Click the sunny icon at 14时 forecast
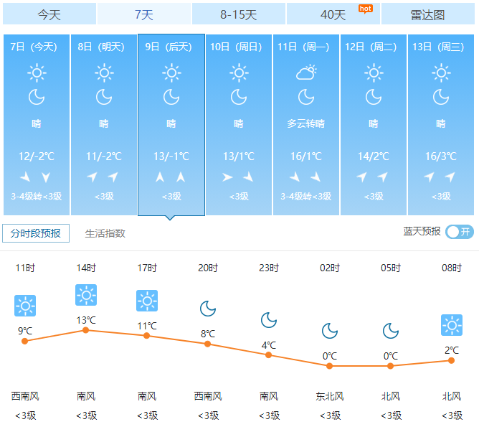479x432 pixels. pos(86,294)
